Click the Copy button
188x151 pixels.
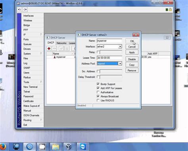(132, 65)
